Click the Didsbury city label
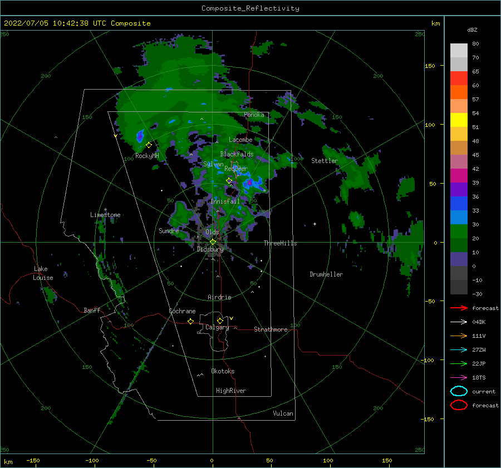This screenshot has width=501, height=468. click(210, 249)
